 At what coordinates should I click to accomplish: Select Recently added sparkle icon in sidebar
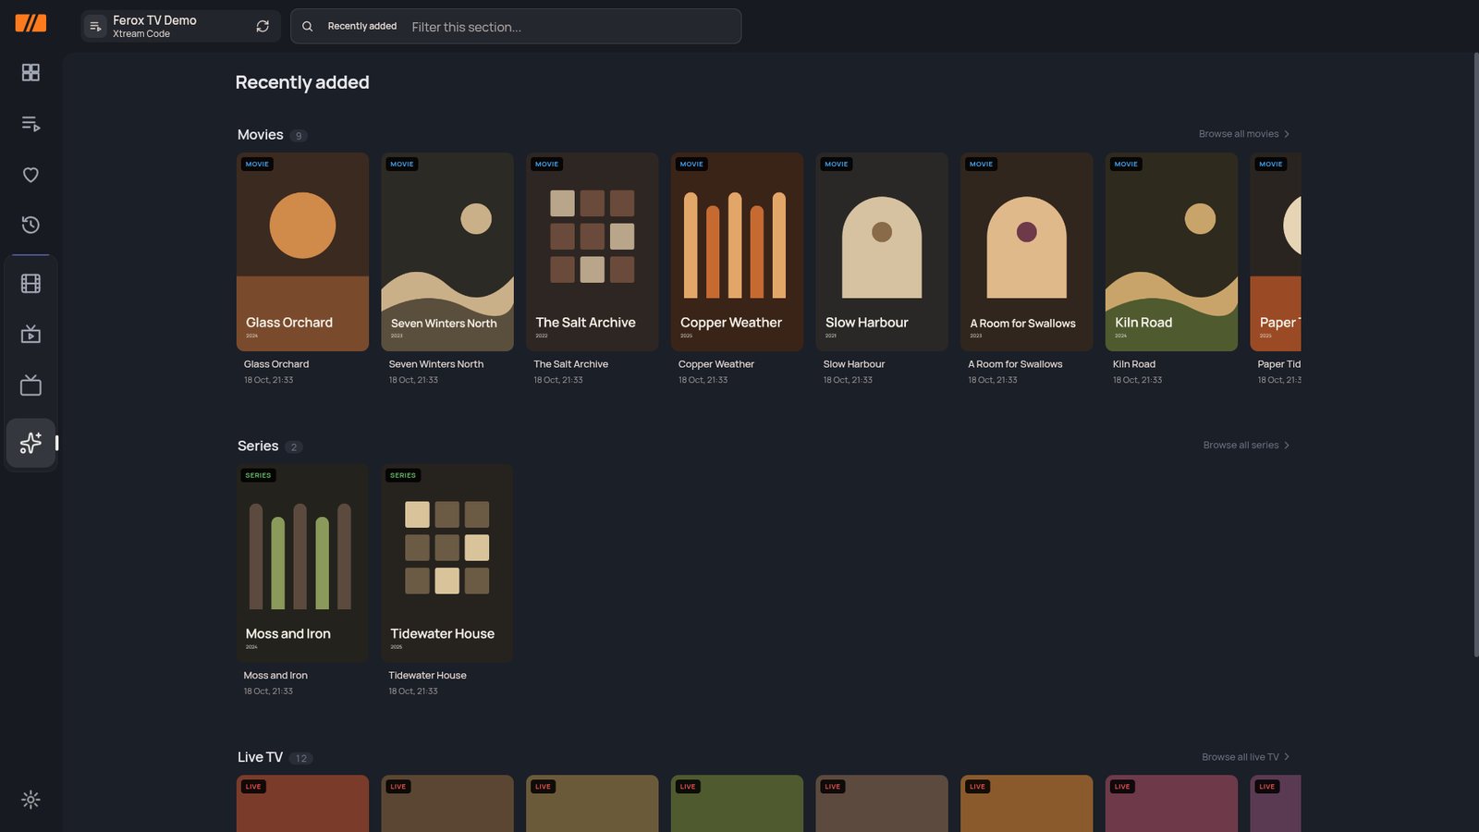point(31,443)
